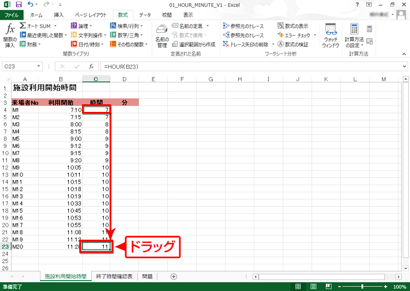410x291 pixels.
Task: Open the Define Name dropdown arrow
Action: [x=208, y=26]
